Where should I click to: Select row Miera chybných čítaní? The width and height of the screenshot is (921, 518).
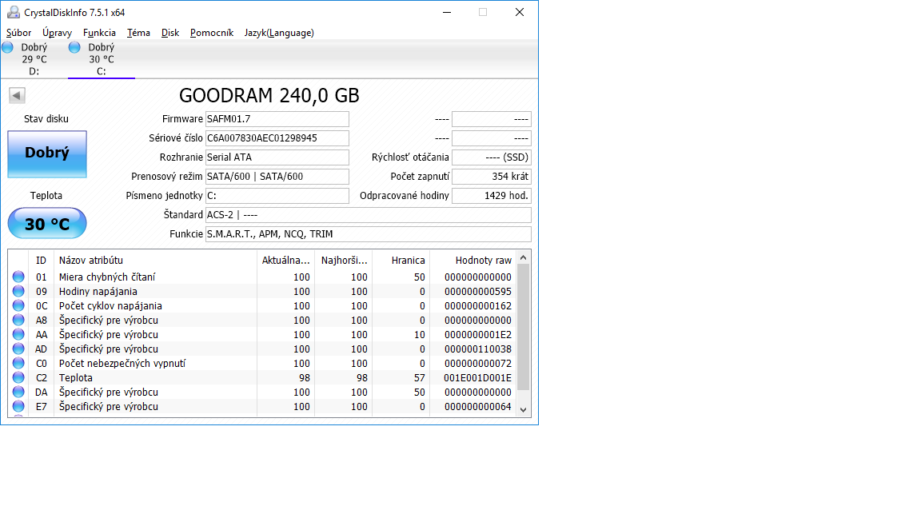[x=107, y=277]
